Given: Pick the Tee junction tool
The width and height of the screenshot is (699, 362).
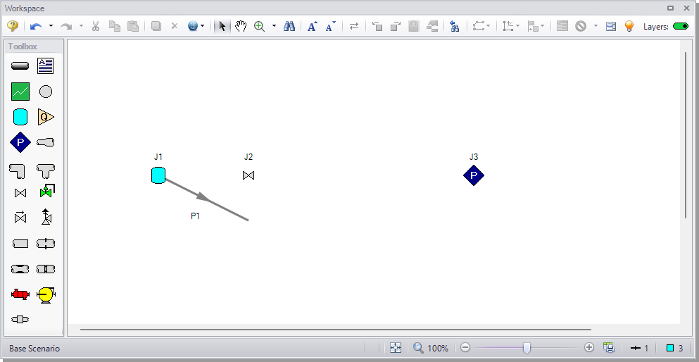Looking at the screenshot, I should pyautogui.click(x=46, y=170).
